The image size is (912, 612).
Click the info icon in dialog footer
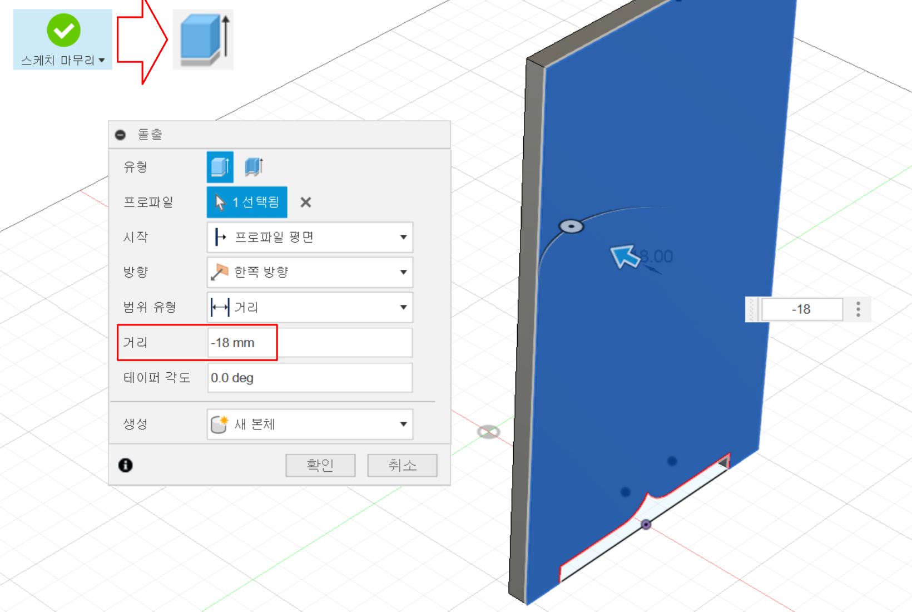tap(126, 465)
